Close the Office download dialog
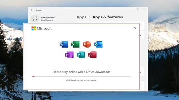 (x=135, y=28)
